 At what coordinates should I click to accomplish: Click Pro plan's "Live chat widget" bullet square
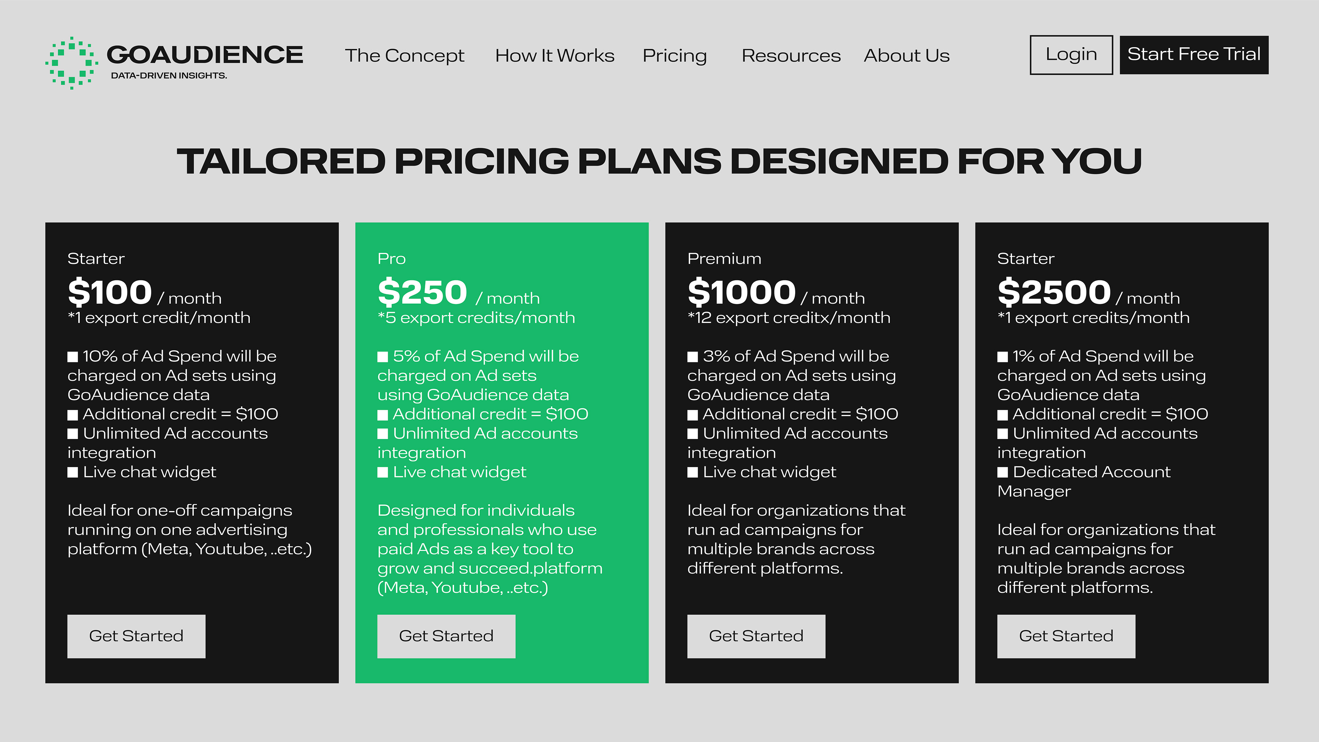(x=383, y=472)
